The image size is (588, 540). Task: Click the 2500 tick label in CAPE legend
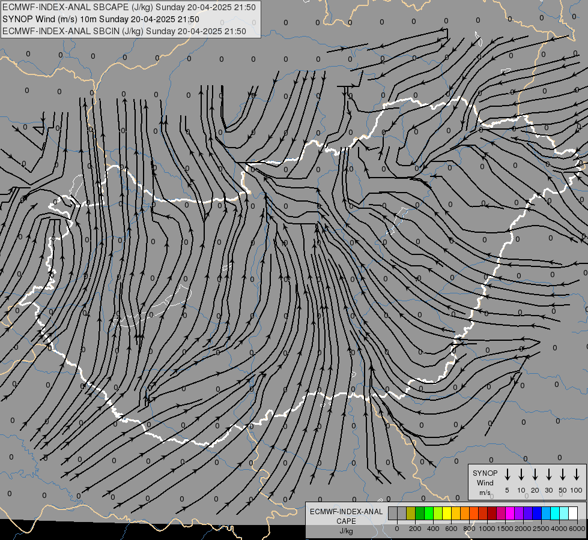pos(541,529)
